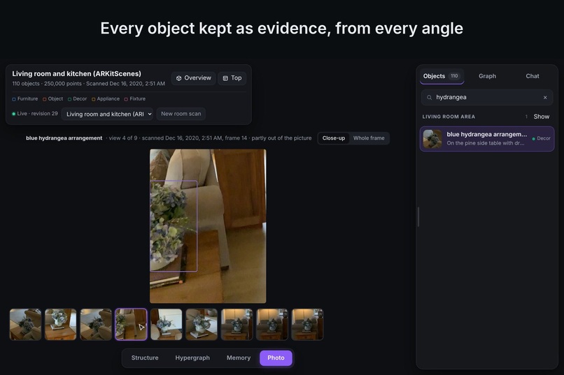
Task: Click the blue hydrangea arrangement caption label
Action: click(64, 138)
